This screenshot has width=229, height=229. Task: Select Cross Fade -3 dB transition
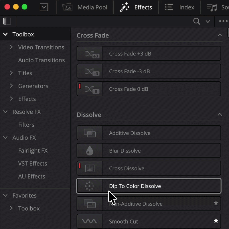pos(149,71)
